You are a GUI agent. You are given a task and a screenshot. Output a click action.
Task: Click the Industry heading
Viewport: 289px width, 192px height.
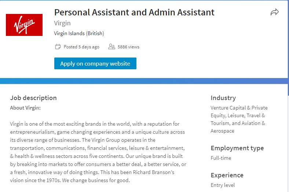click(x=223, y=98)
